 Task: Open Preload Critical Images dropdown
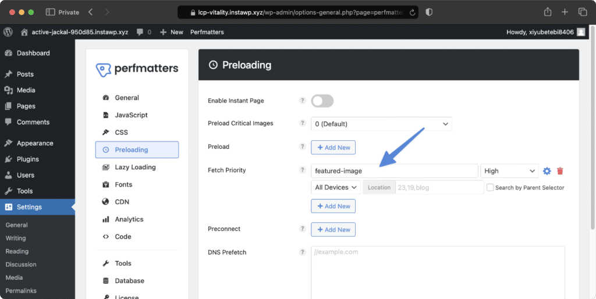[381, 124]
